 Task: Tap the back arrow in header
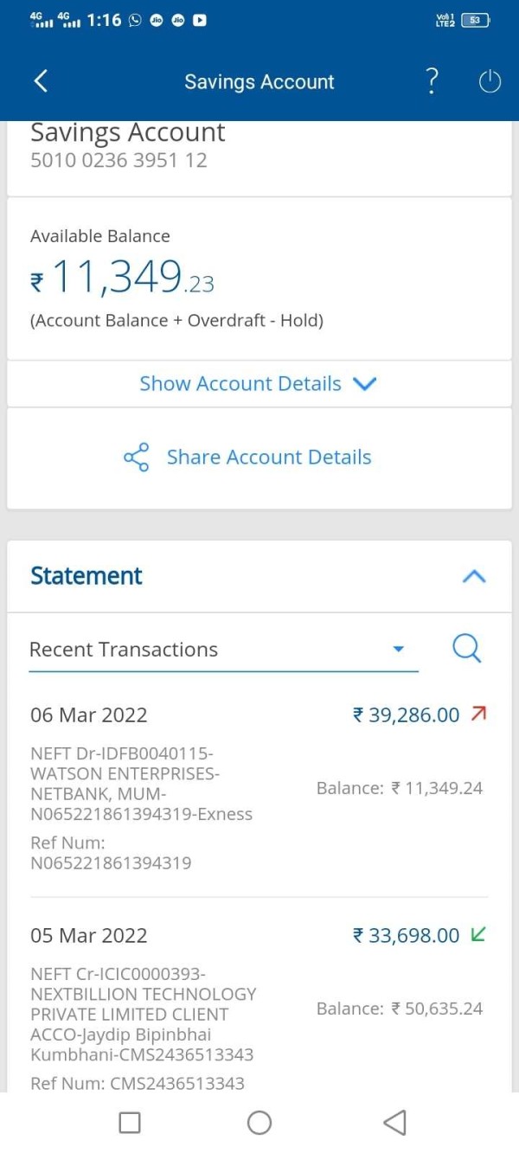[40, 81]
